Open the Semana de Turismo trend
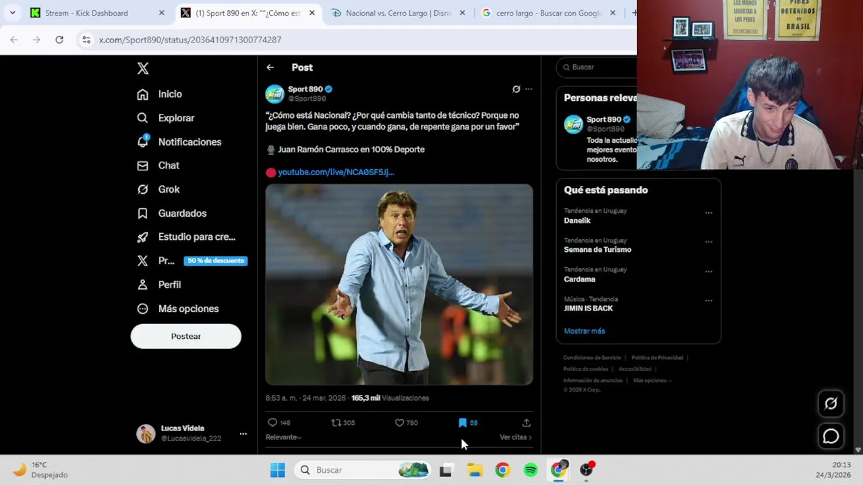 click(597, 249)
